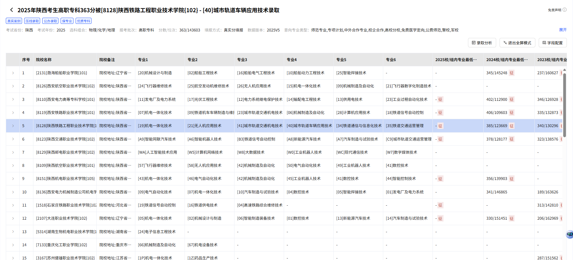This screenshot has width=573, height=260.
Task: Expand row 9 陕西机电职业技术学院
Action: click(13, 179)
